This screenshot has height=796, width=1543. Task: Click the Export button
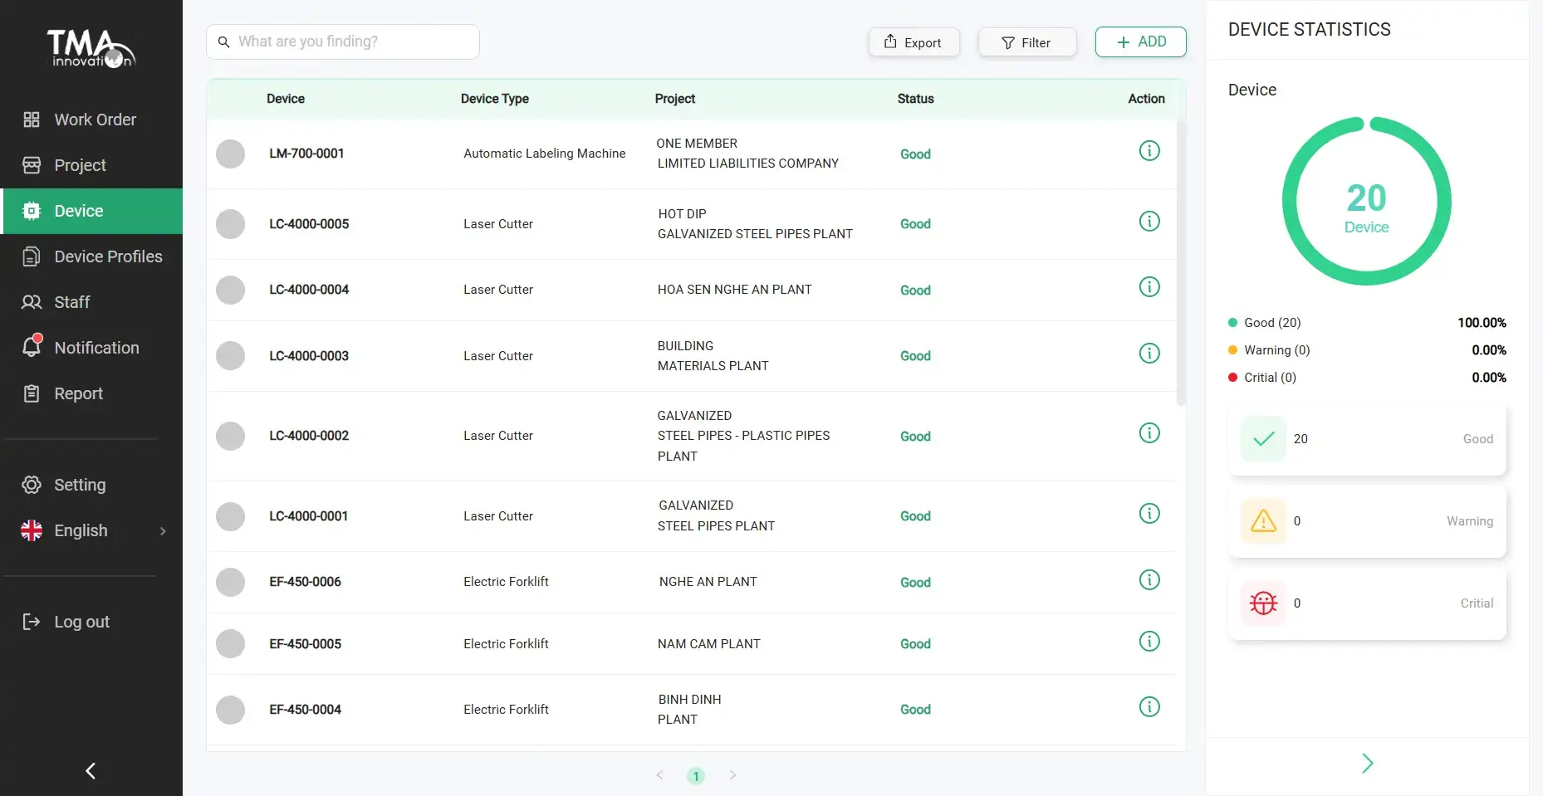pyautogui.click(x=914, y=42)
